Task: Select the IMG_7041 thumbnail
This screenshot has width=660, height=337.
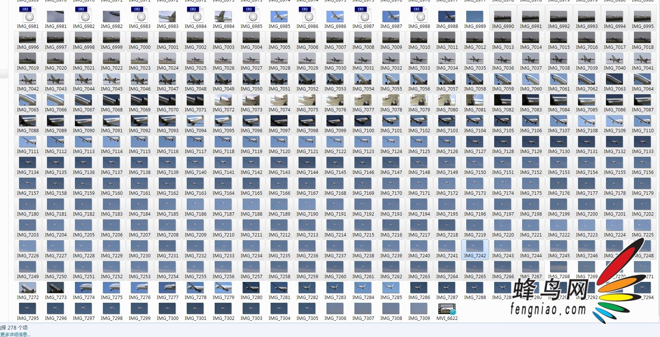Action: [642, 58]
